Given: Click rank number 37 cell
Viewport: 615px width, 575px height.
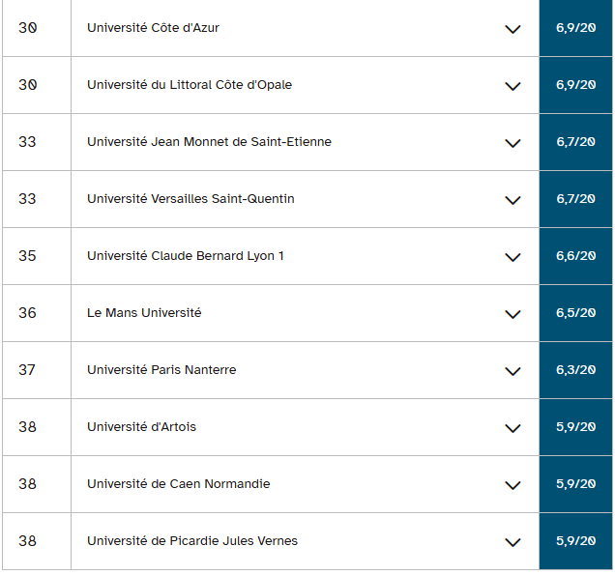Looking at the screenshot, I should point(27,370).
